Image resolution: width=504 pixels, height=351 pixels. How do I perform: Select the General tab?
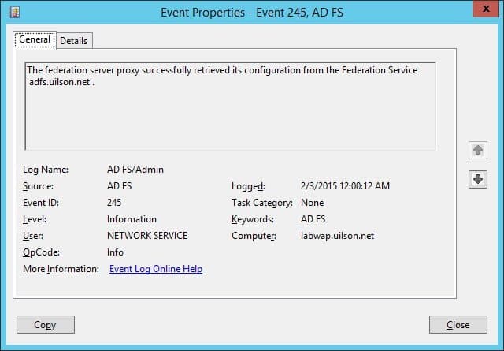(35, 39)
